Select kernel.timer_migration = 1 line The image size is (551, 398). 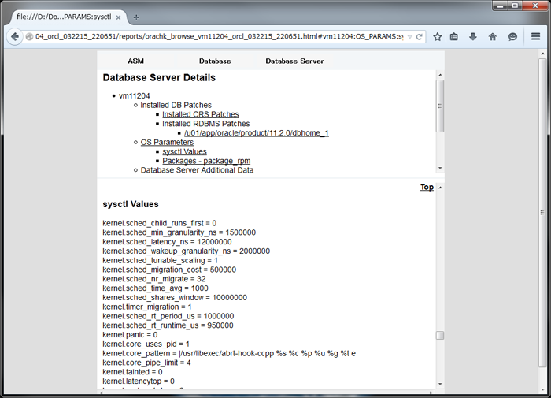(147, 307)
